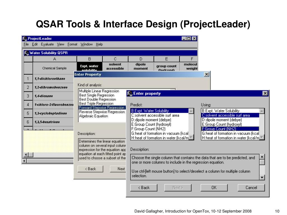
Task: Click Predict list scroll up arrow
Action: (191, 111)
